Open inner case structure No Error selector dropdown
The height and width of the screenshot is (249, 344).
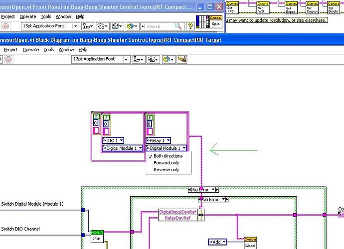tap(223, 199)
